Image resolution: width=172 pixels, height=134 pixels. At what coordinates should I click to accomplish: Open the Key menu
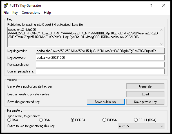[x=15, y=13]
